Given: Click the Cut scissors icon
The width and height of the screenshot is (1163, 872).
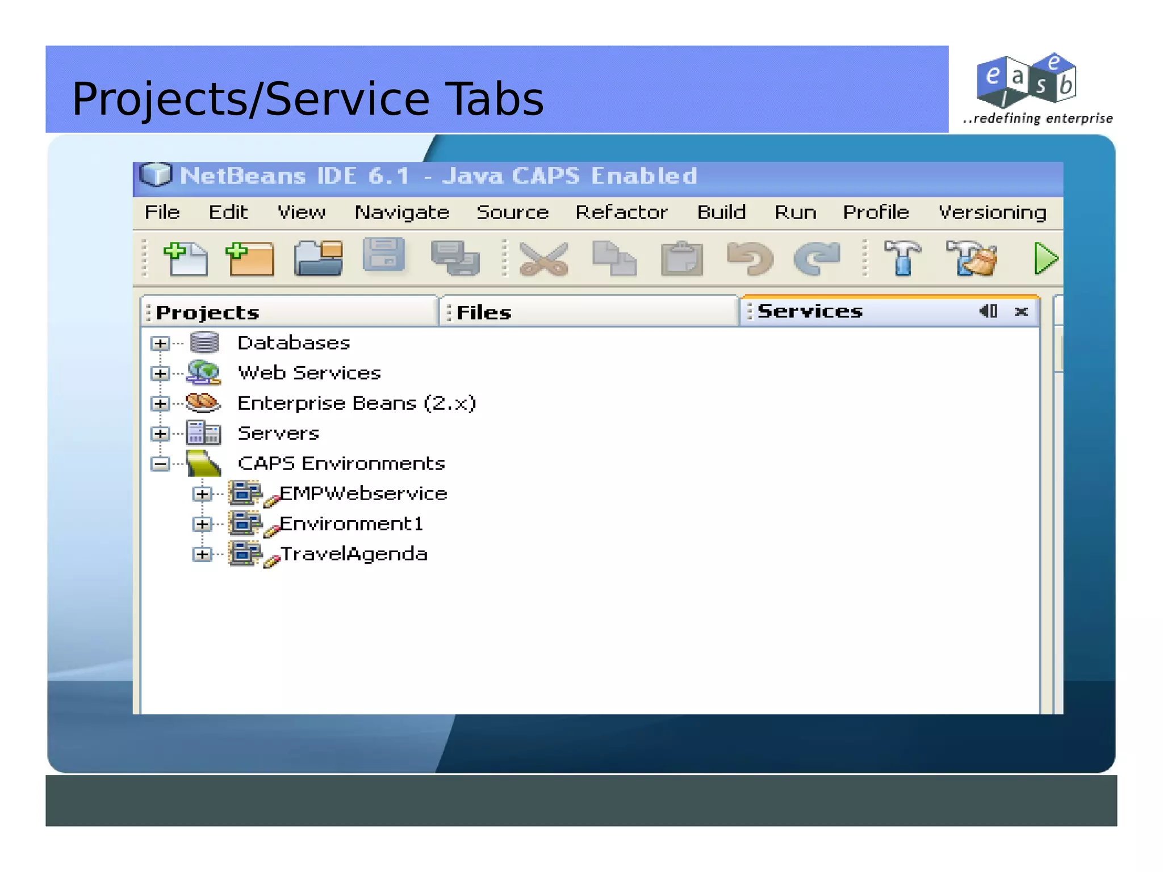Looking at the screenshot, I should point(543,259).
